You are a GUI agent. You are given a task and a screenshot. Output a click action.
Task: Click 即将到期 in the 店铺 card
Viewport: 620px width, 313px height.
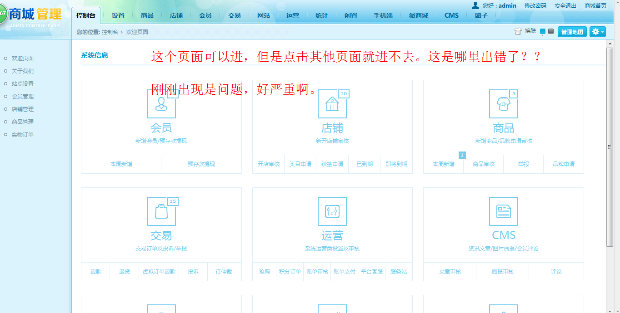(x=396, y=164)
